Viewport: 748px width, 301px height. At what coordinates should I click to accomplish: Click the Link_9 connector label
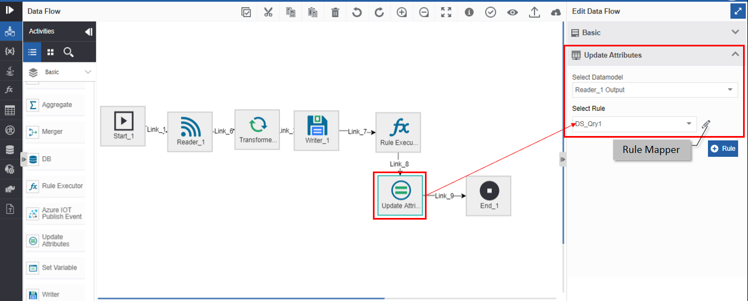click(444, 196)
